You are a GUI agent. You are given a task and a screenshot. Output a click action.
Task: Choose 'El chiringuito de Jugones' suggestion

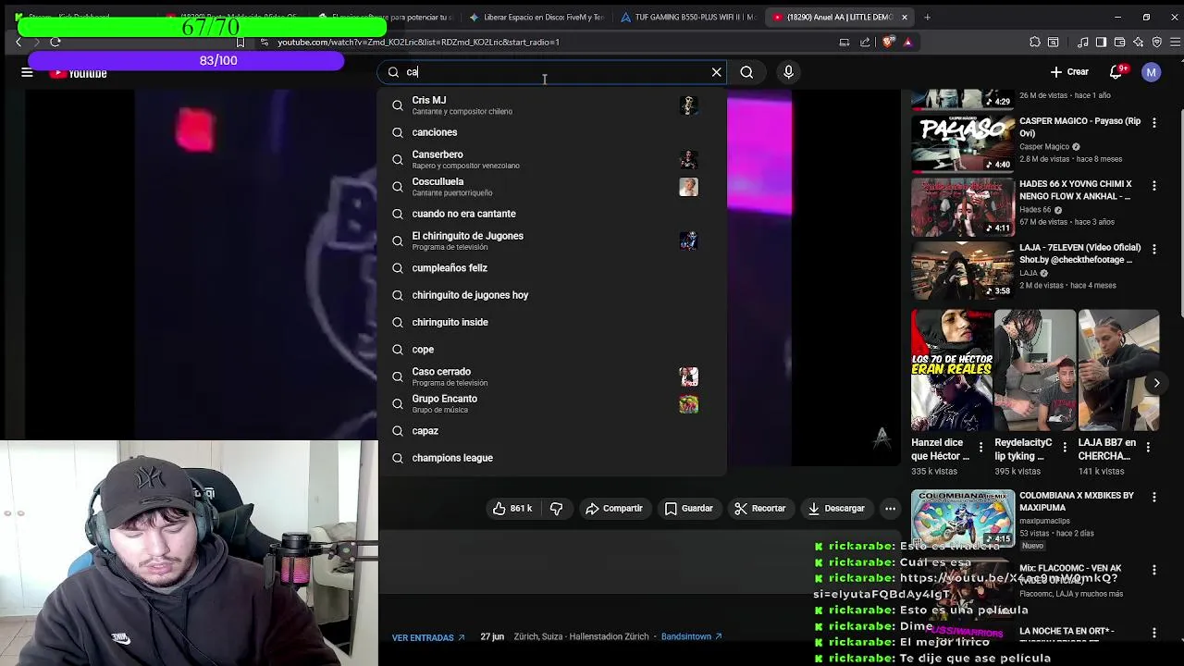551,240
